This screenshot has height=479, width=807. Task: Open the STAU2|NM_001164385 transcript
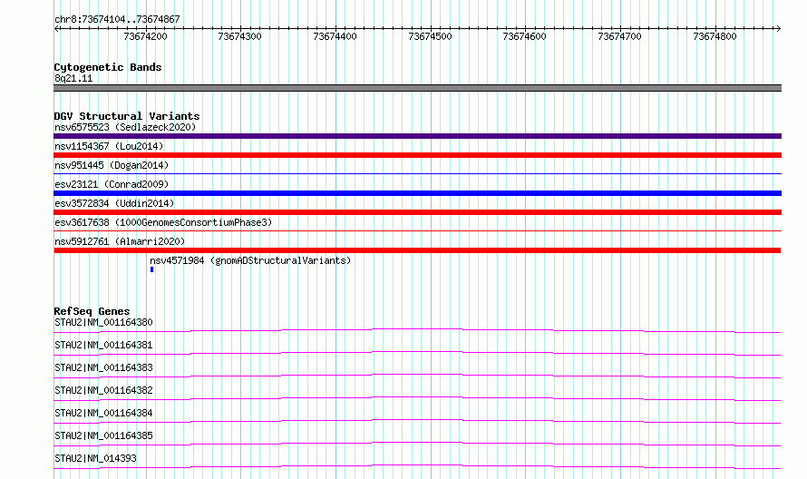point(103,435)
